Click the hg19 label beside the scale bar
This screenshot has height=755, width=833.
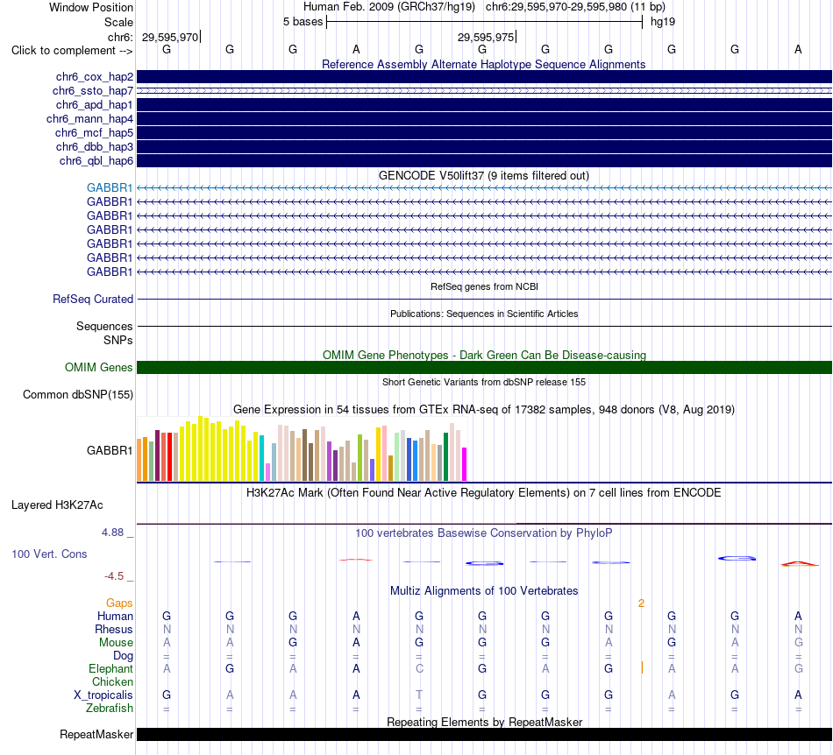point(663,22)
